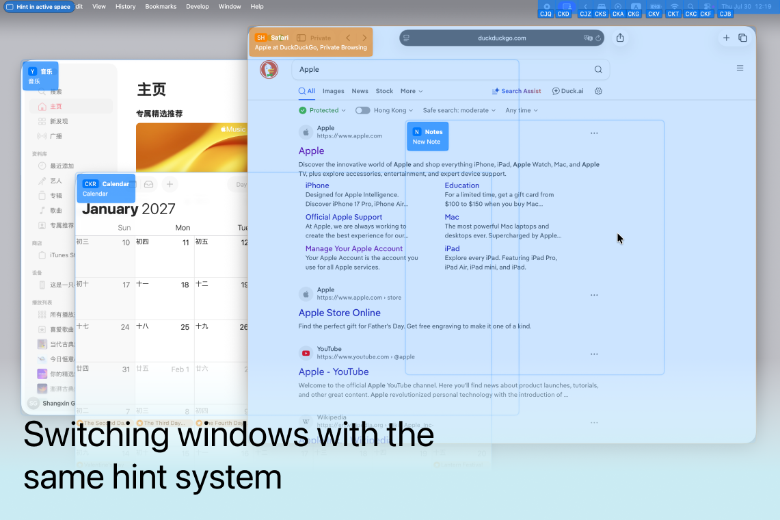The image size is (780, 520).
Task: Open Calendar inbox icon
Action: (x=149, y=184)
